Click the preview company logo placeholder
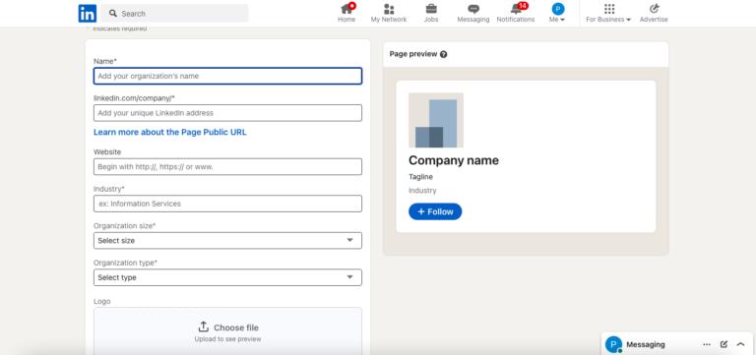Viewport: 756px width, 355px height. [436, 120]
